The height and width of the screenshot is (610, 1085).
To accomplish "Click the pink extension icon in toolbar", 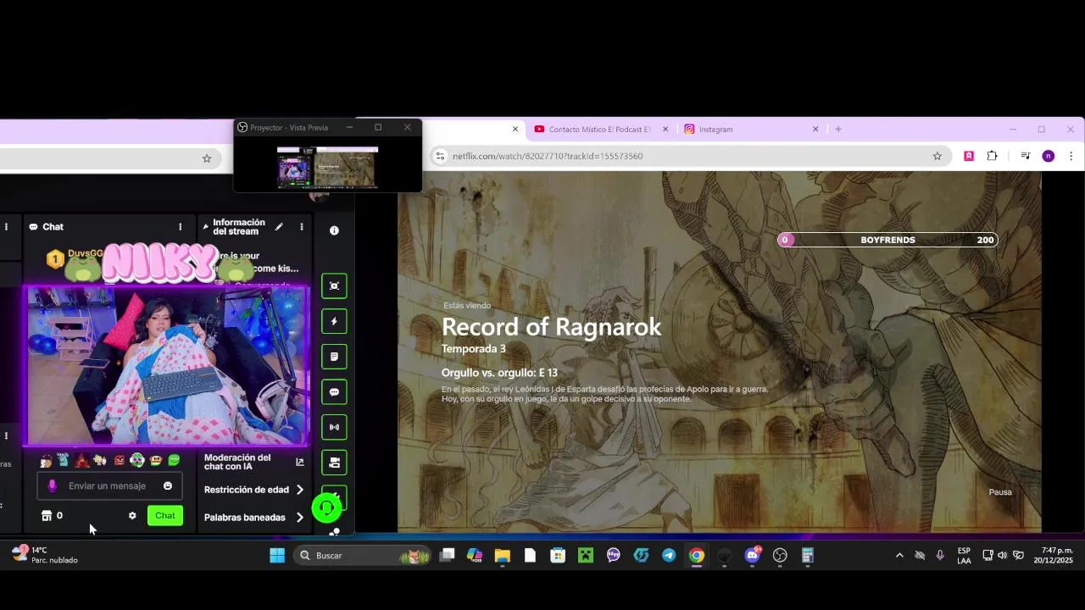I will tap(968, 156).
